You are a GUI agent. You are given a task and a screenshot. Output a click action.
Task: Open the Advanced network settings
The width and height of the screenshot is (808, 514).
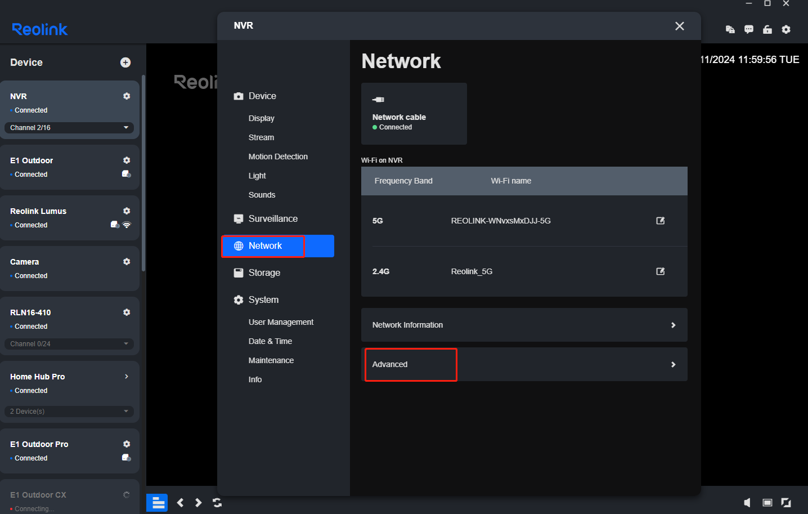(x=523, y=364)
